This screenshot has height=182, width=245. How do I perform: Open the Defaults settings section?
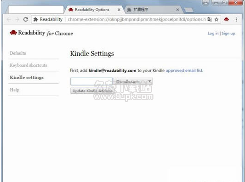18,53
